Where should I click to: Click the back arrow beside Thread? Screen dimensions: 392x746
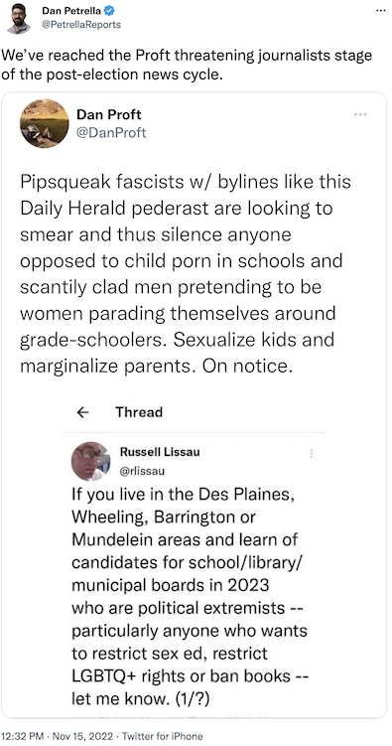point(83,412)
